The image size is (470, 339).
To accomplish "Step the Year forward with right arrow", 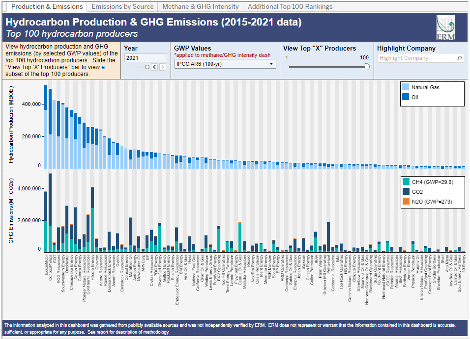I will point(162,67).
